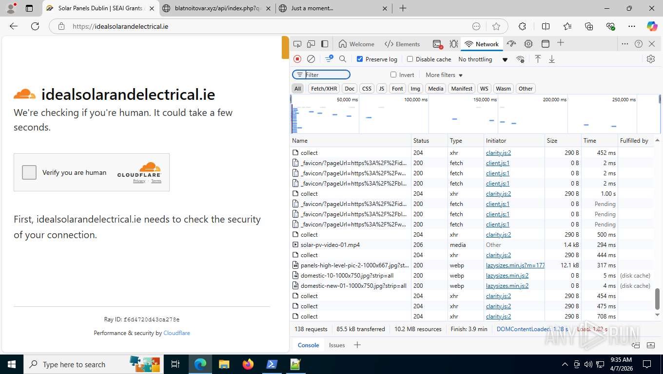Go back to the previous page
Image resolution: width=663 pixels, height=374 pixels.
[14, 26]
